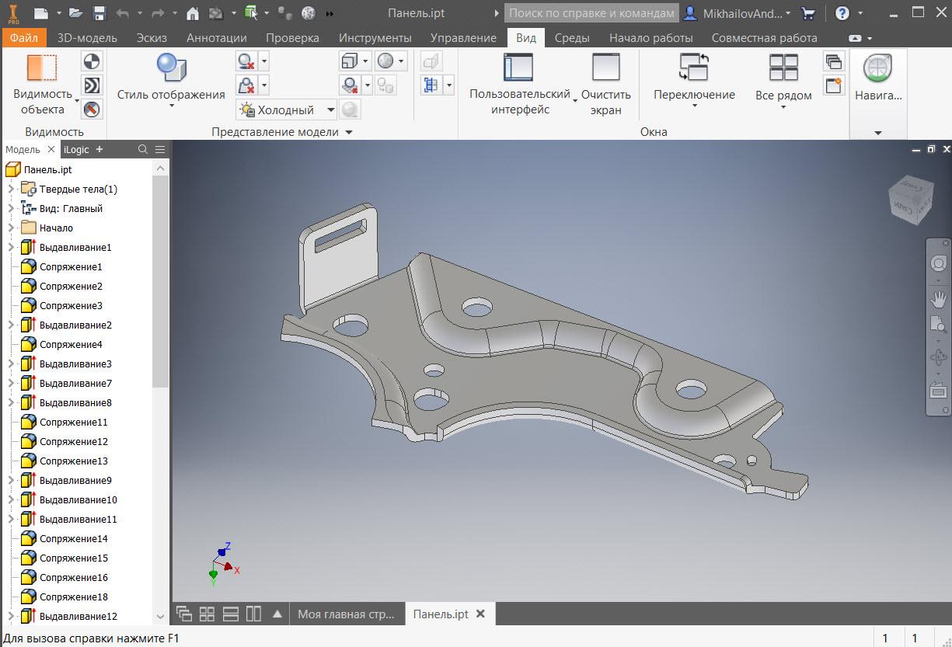Click the search help and commands field
This screenshot has width=952, height=647.
tap(591, 13)
